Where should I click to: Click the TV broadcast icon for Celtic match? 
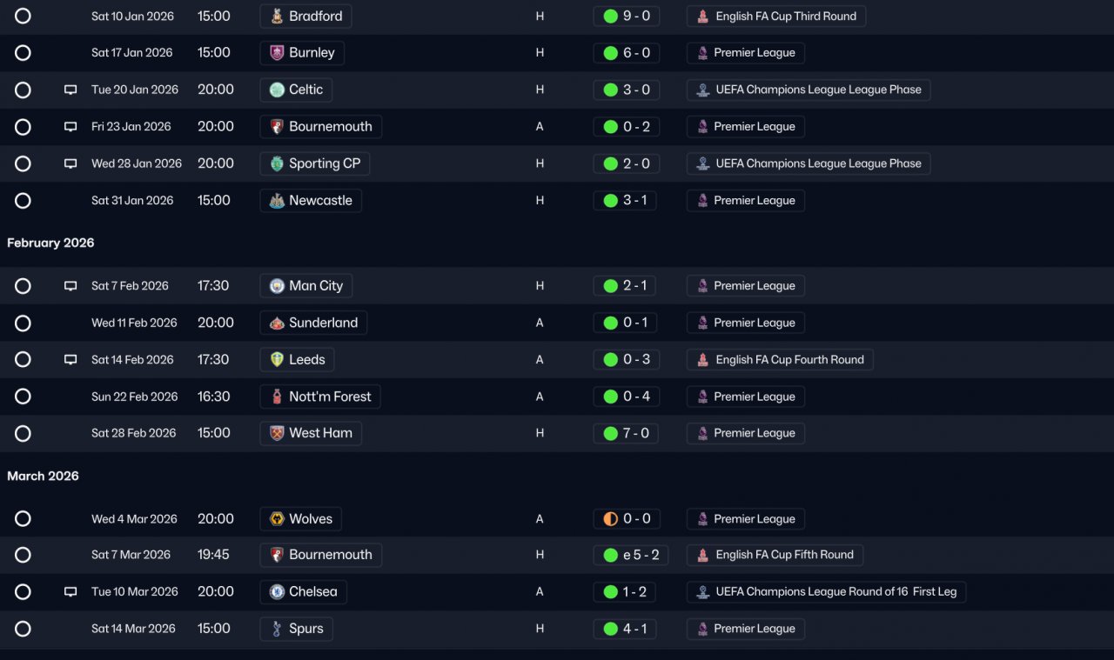pyautogui.click(x=70, y=90)
